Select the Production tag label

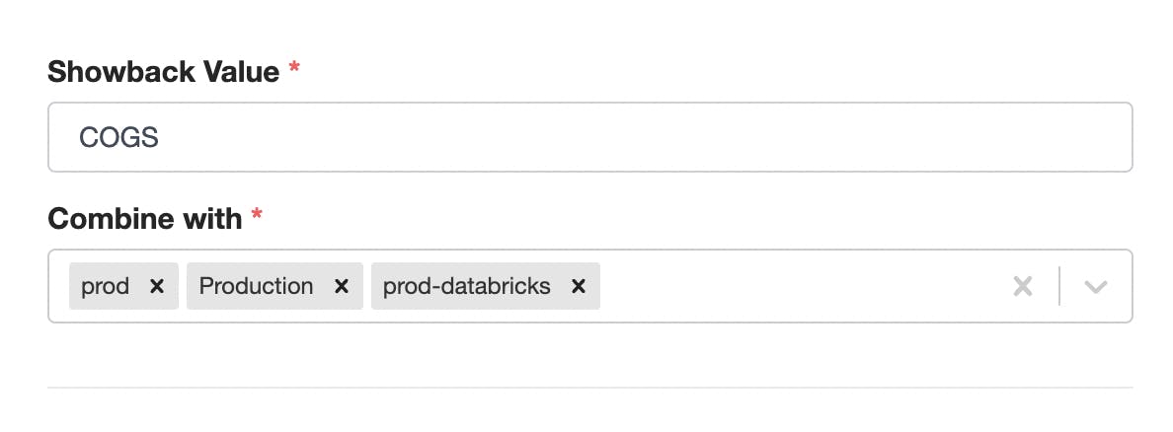coord(256,286)
